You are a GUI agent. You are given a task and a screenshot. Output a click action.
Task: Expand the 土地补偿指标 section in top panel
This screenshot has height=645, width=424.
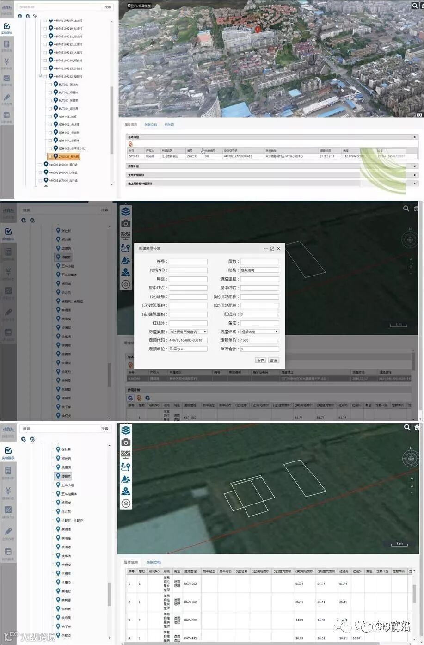coord(415,175)
